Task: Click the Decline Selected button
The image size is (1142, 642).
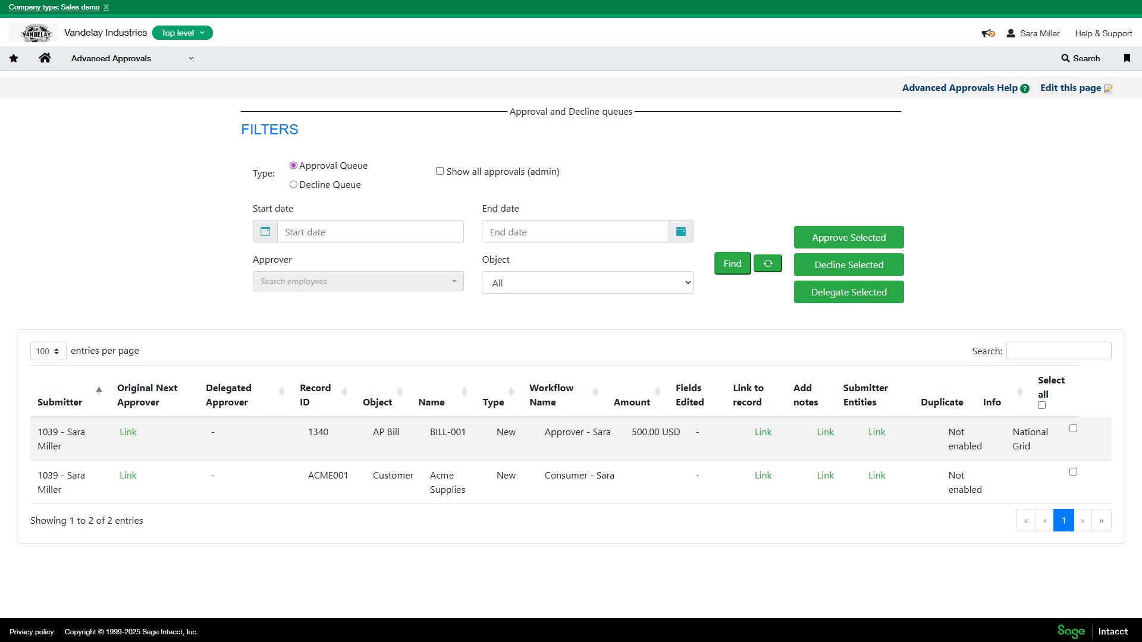Action: (x=849, y=265)
